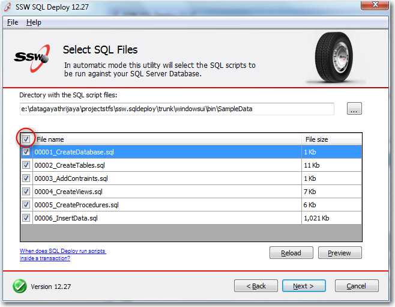Click the green checkmark version status icon
Screen dimensions: 395x307
pyautogui.click(x=20, y=286)
